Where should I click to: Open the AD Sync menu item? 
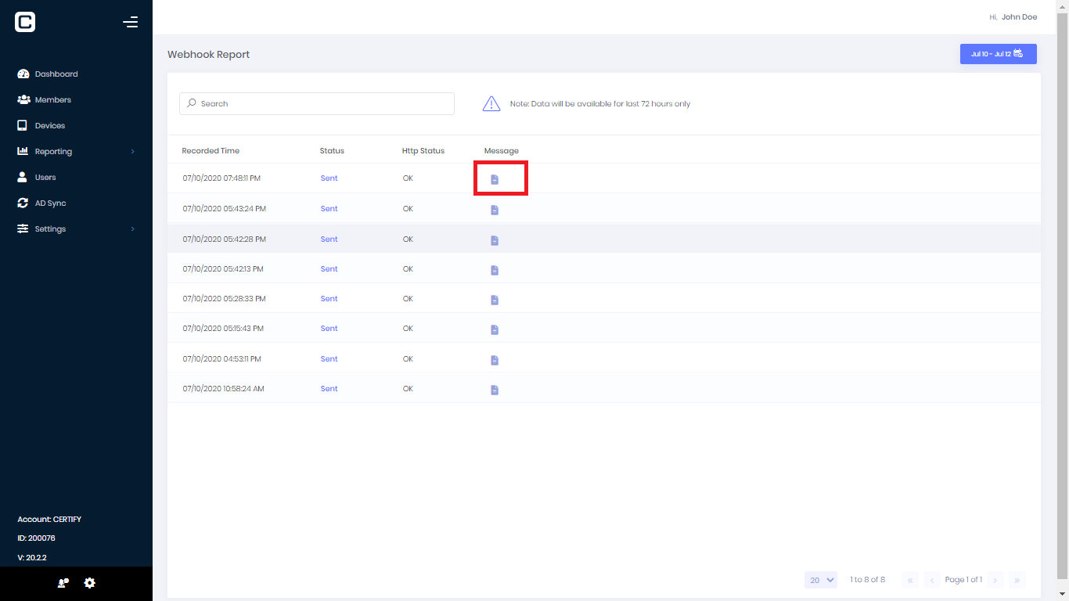click(x=51, y=203)
